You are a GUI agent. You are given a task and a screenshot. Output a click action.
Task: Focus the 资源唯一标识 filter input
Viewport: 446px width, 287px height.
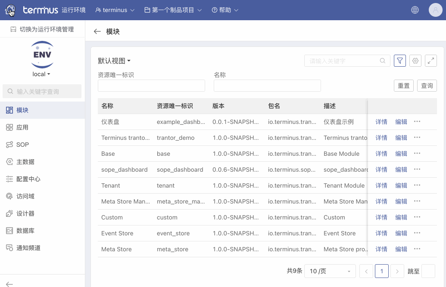[151, 86]
